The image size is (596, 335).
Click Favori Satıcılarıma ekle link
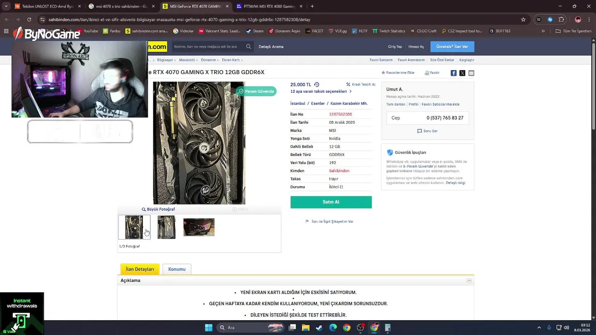point(440,104)
